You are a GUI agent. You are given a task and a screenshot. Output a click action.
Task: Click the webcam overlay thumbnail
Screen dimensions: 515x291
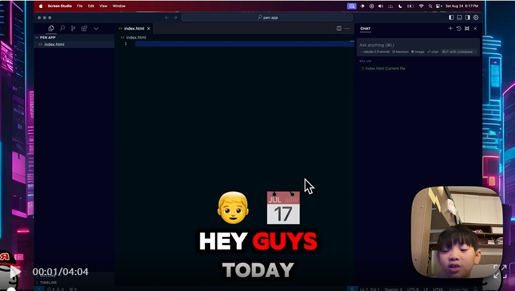pos(457,232)
